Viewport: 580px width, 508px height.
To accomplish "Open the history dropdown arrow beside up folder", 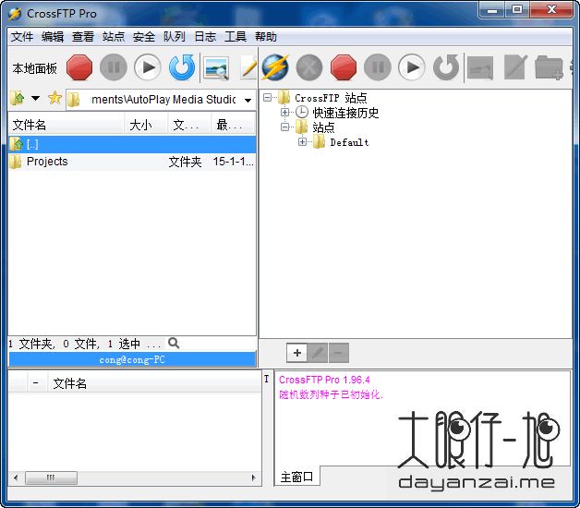I will pyautogui.click(x=35, y=99).
